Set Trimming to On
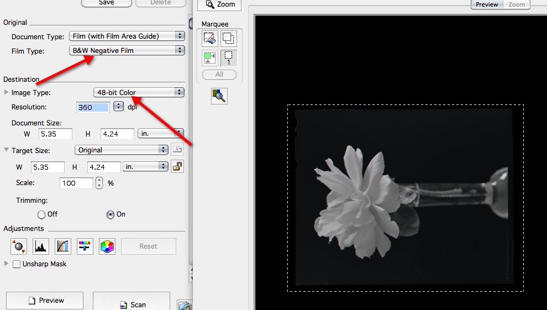The height and width of the screenshot is (310, 547). click(x=110, y=214)
